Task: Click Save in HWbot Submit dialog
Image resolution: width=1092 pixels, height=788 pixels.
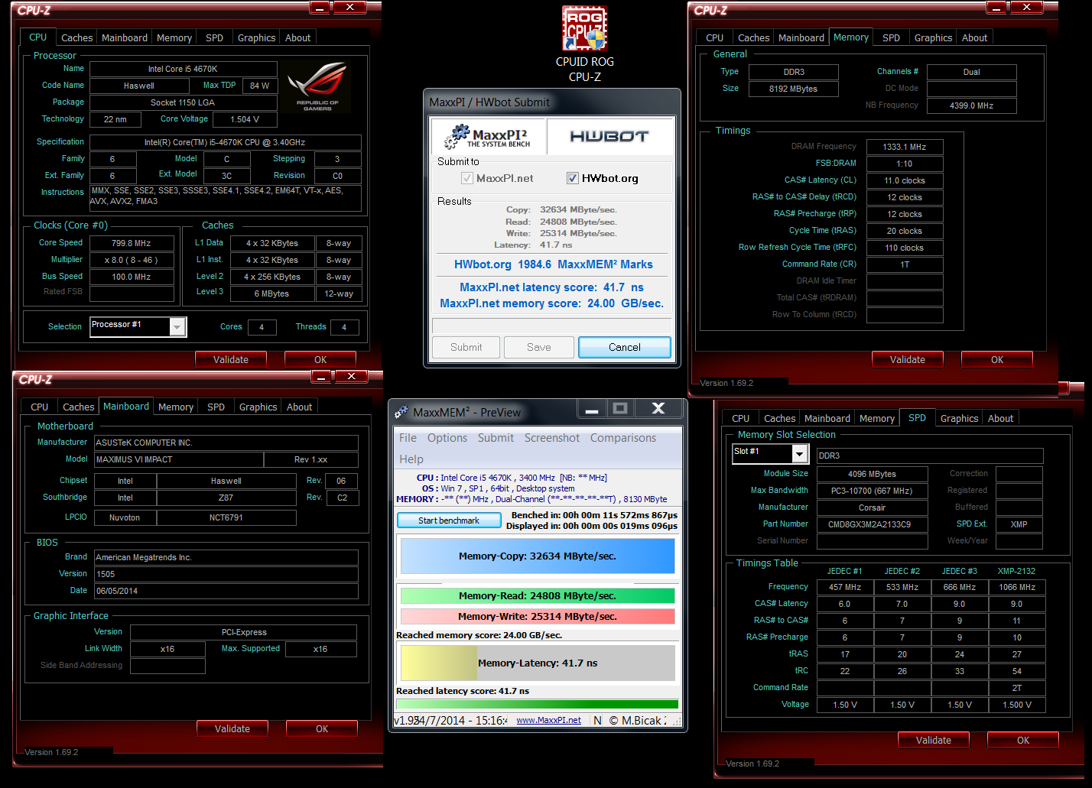Action: click(539, 347)
